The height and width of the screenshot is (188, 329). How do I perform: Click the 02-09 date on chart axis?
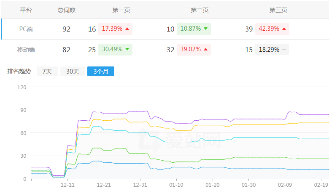pos(285,185)
